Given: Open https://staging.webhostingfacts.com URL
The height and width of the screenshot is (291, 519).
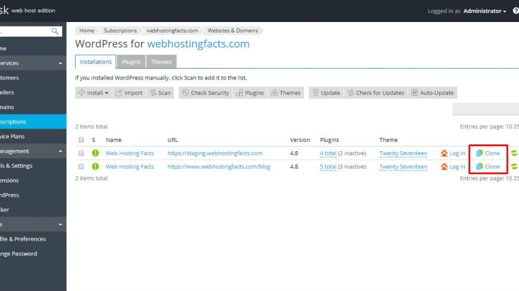Looking at the screenshot, I should coord(215,153).
